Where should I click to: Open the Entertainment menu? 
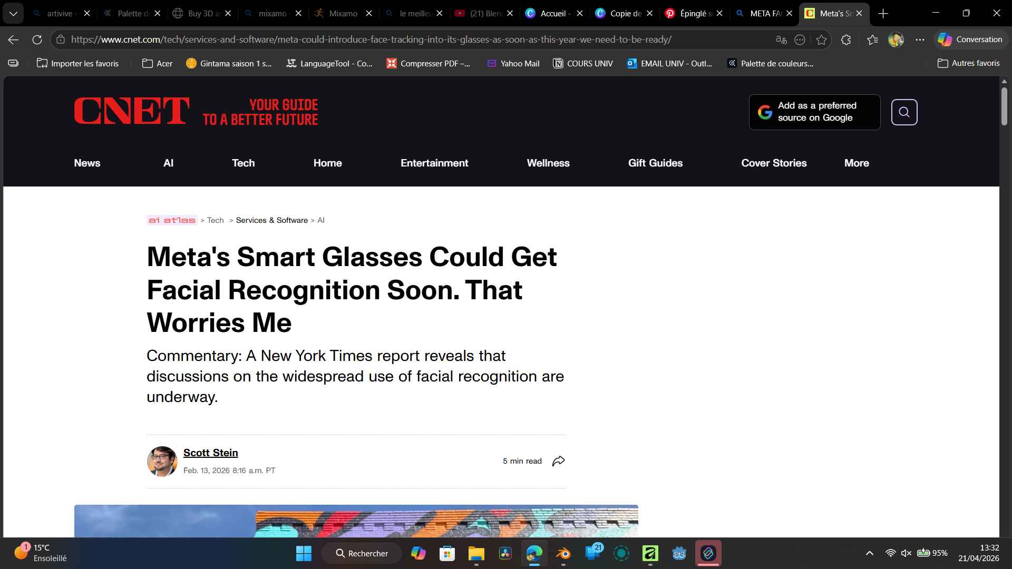(434, 163)
